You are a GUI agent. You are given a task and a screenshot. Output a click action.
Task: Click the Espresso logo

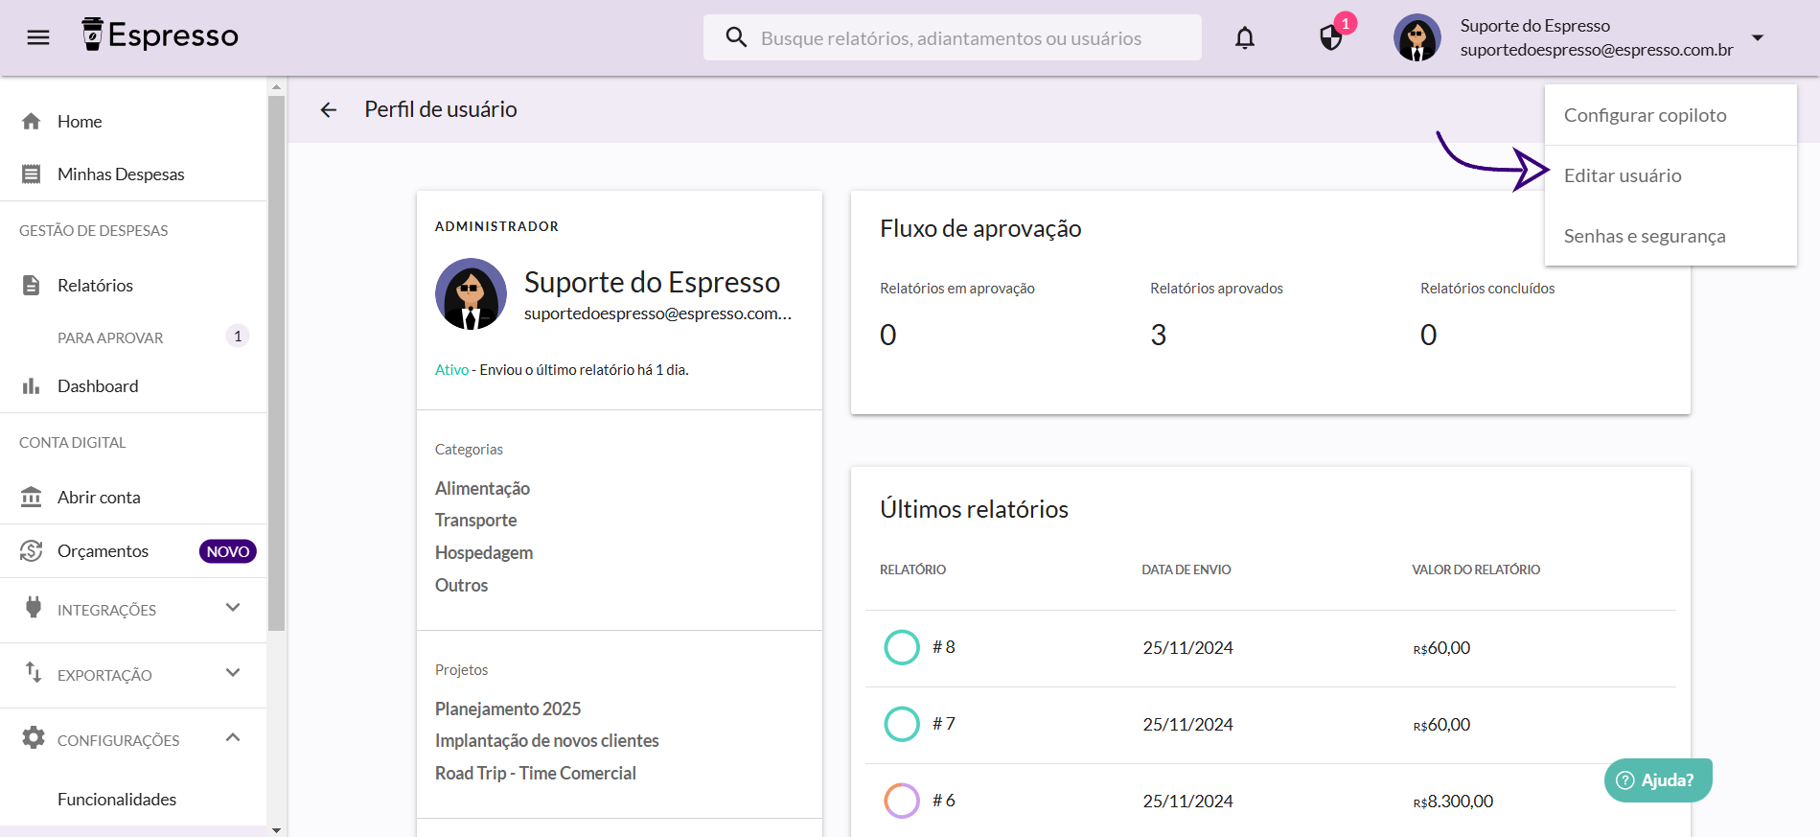point(160,35)
